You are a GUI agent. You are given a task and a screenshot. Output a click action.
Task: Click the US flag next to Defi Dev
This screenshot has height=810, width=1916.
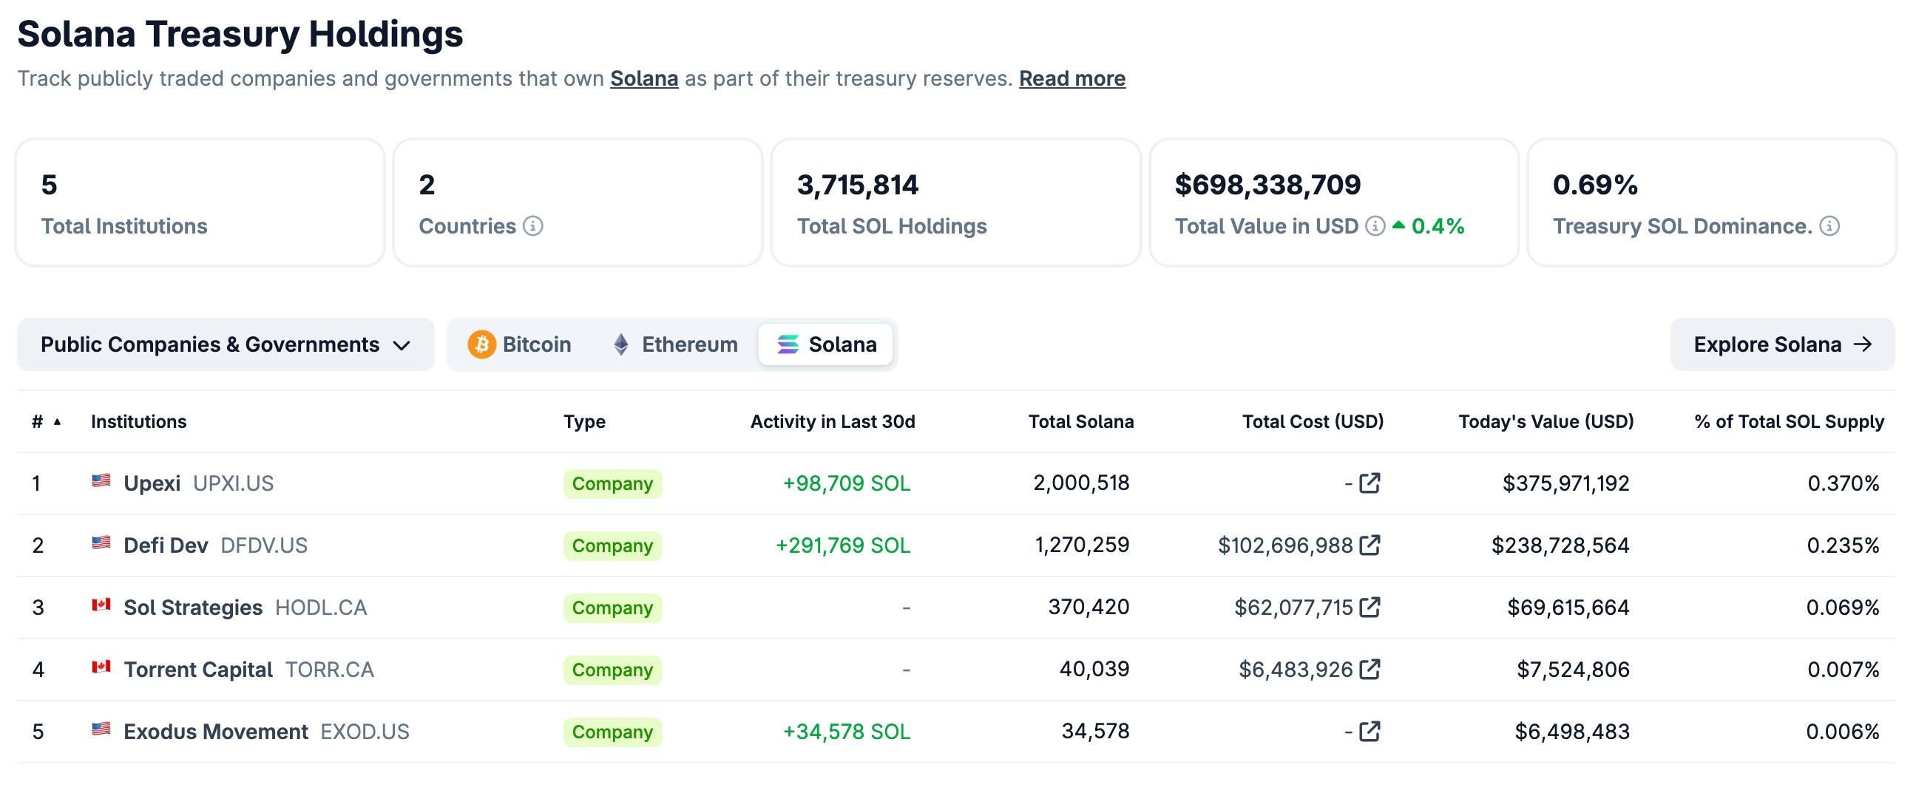(101, 542)
